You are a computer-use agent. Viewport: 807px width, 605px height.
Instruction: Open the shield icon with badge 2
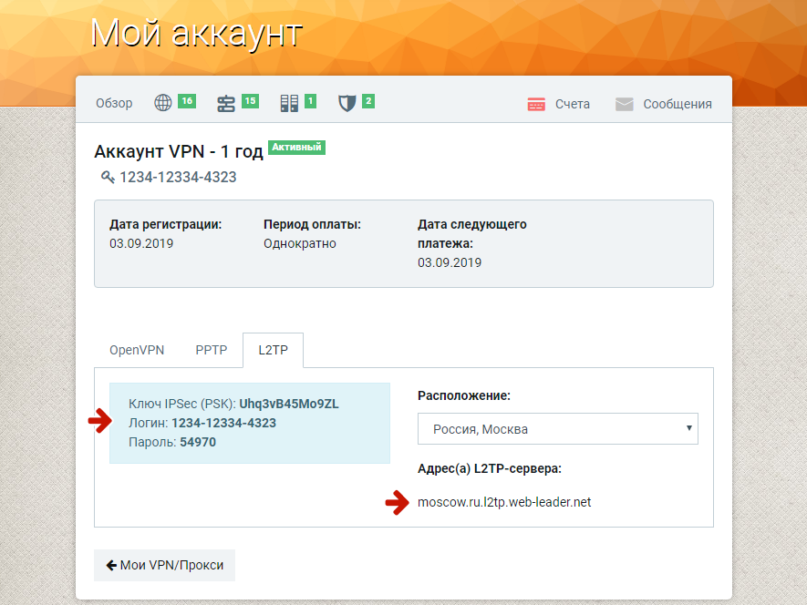point(347,103)
